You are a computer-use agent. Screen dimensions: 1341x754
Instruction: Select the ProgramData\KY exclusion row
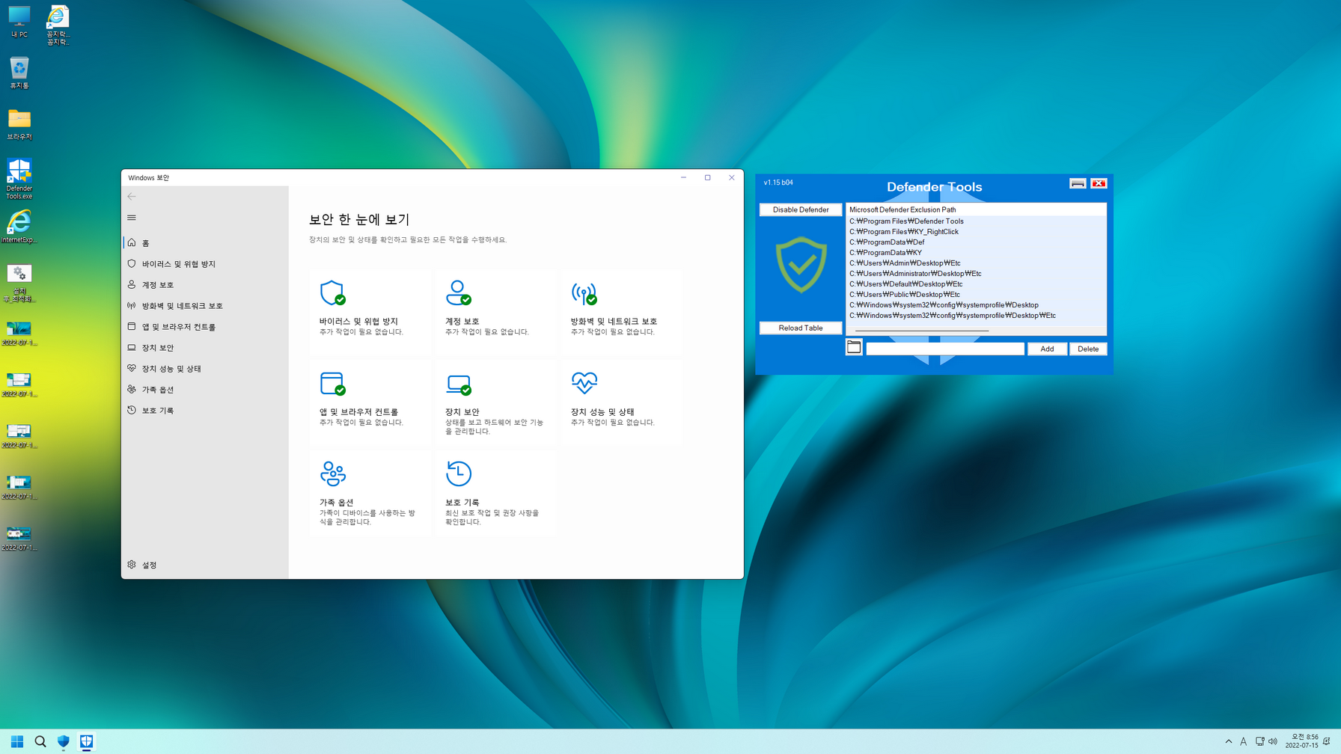point(976,253)
